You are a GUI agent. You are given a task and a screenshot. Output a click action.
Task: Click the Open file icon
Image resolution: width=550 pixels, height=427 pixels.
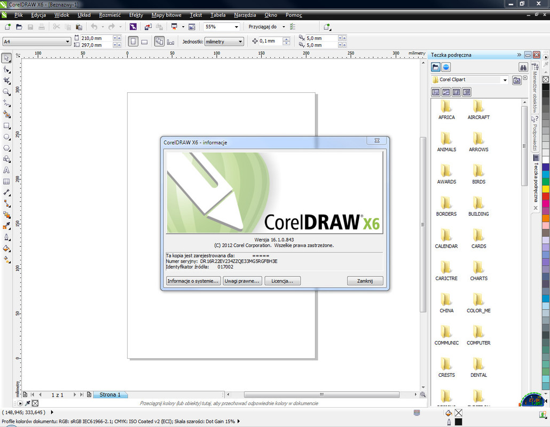(x=19, y=27)
